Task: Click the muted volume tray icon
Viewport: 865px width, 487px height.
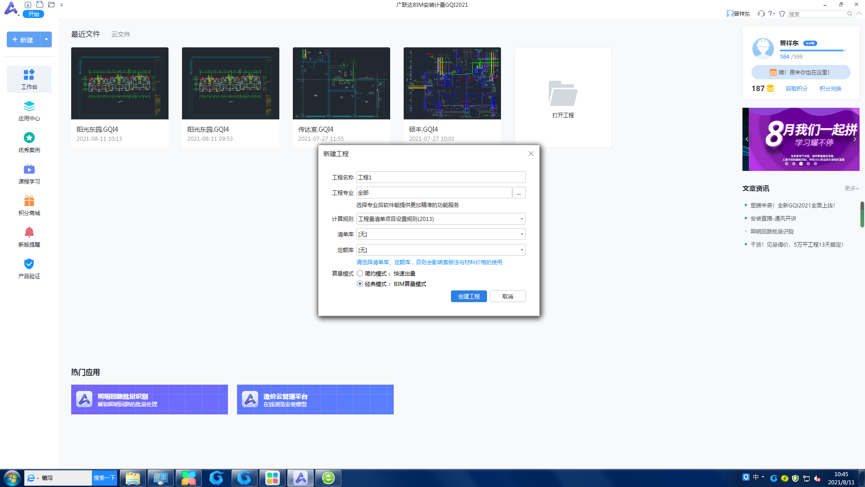Action: tap(817, 478)
